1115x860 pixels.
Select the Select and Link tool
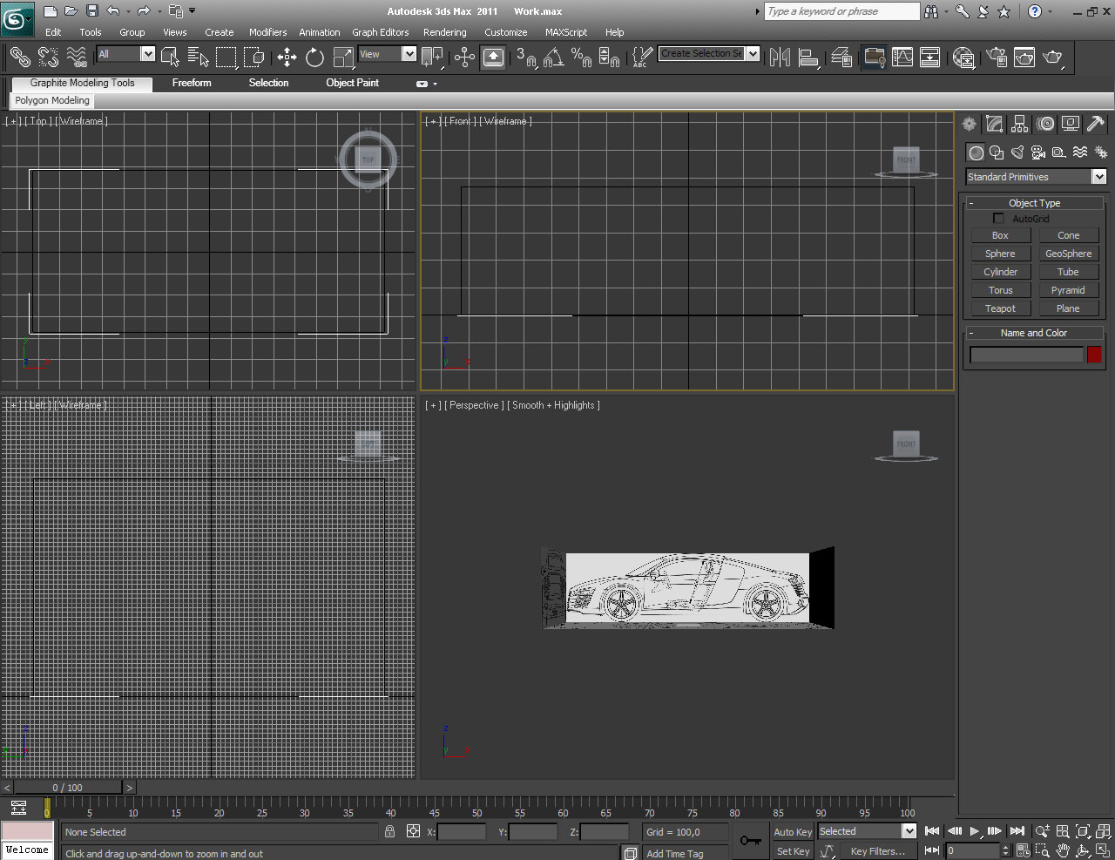20,58
